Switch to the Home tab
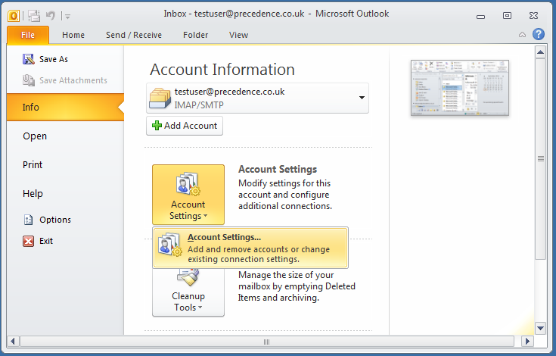The width and height of the screenshot is (556, 356). pyautogui.click(x=73, y=35)
